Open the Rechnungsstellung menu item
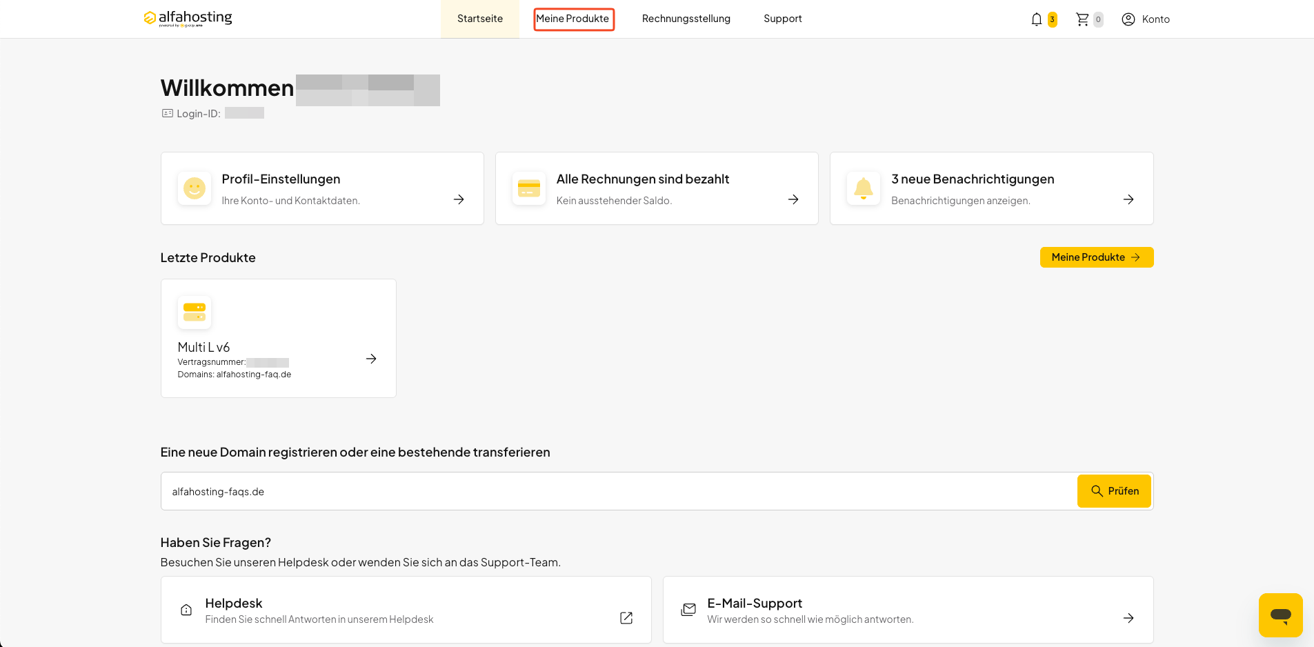1314x647 pixels. tap(686, 19)
